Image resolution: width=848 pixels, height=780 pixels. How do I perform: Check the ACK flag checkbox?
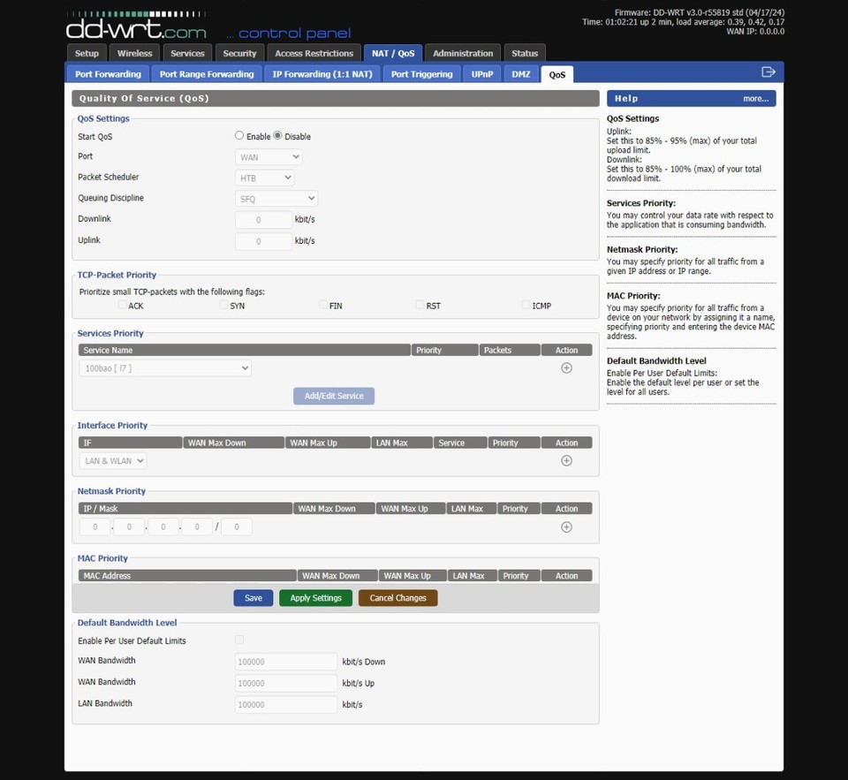point(124,305)
